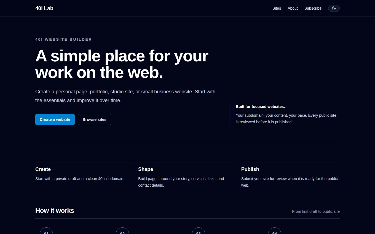
Task: Click 'Your subdomain, your content' paragraph
Action: click(286, 119)
